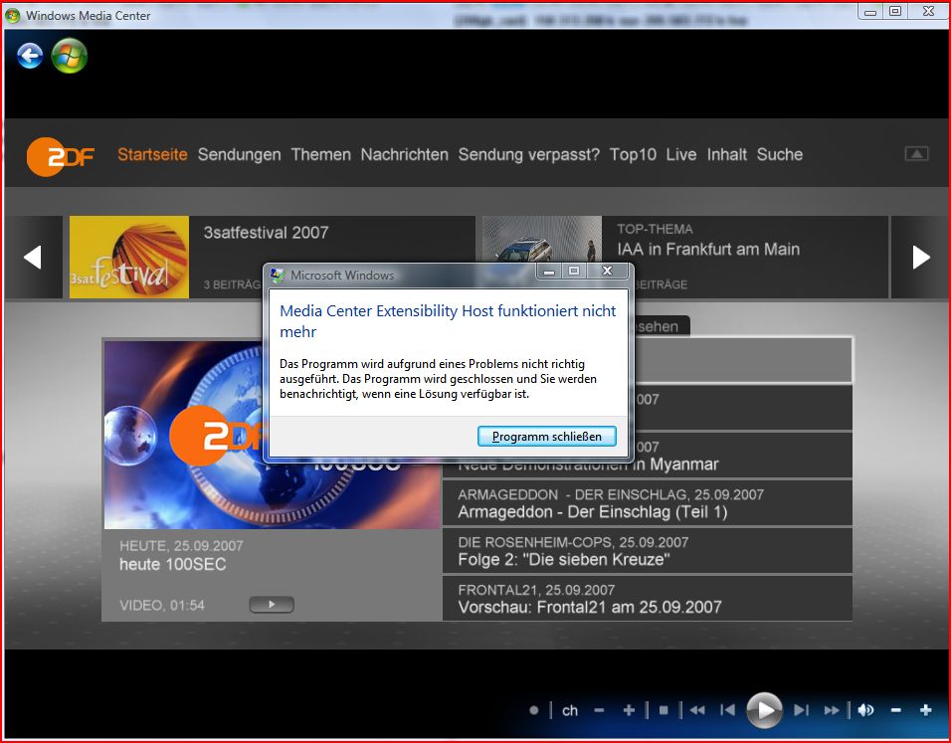Open the green Windows Media Center start button
951x743 pixels.
(x=70, y=56)
